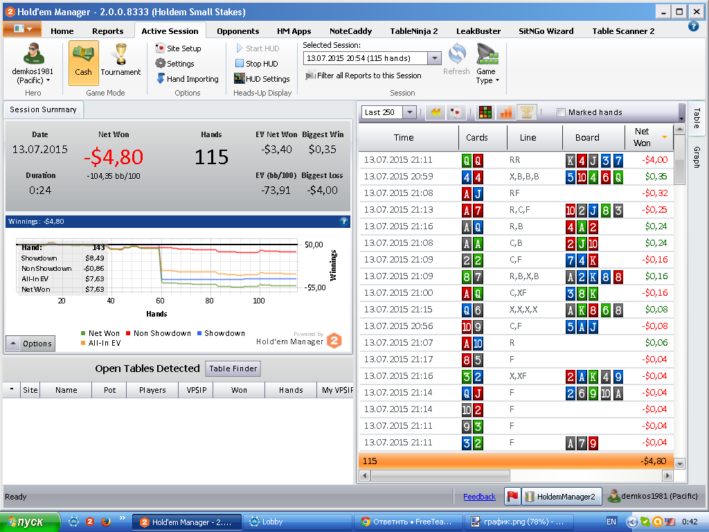Click Start HUD
Viewport: 709px width, 532px height.
[x=258, y=48]
